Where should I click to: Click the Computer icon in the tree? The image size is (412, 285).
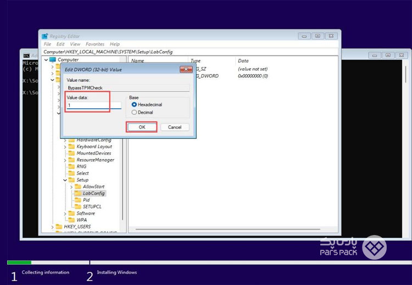(53, 60)
